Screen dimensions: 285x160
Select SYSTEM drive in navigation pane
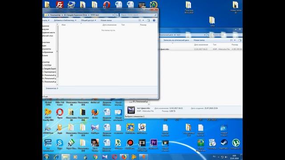coord(47,65)
